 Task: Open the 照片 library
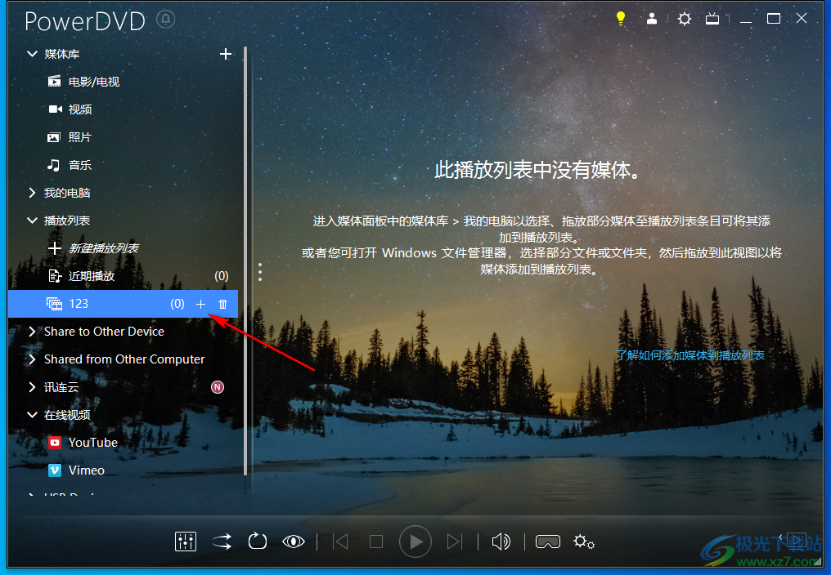[x=70, y=137]
